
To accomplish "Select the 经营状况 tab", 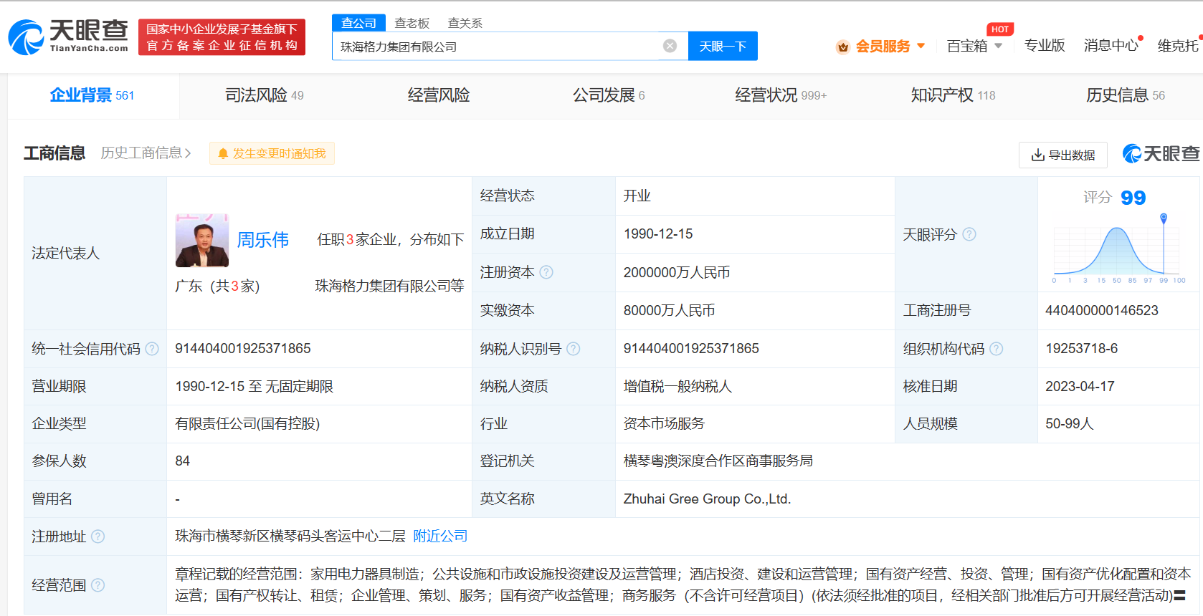I will pyautogui.click(x=781, y=95).
